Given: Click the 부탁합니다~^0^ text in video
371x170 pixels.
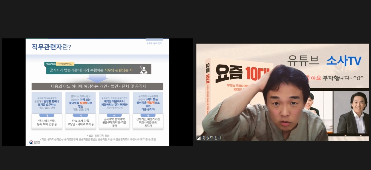Looking at the screenshot, I should (343, 78).
